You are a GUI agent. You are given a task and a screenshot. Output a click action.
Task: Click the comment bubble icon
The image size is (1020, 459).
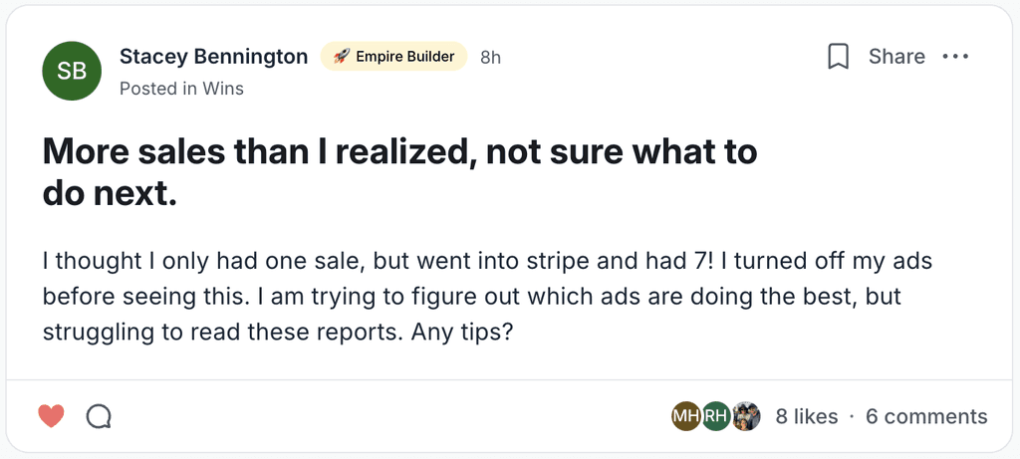[x=99, y=416]
